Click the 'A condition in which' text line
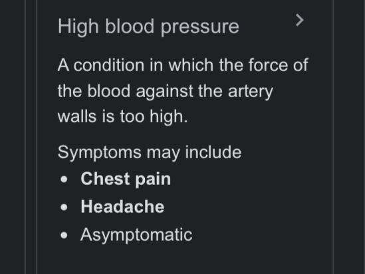 point(183,65)
